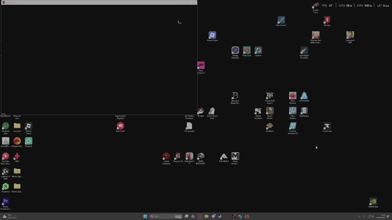Select the Dodgy Deliveries icon
This screenshot has width=392, height=220.
(x=235, y=53)
